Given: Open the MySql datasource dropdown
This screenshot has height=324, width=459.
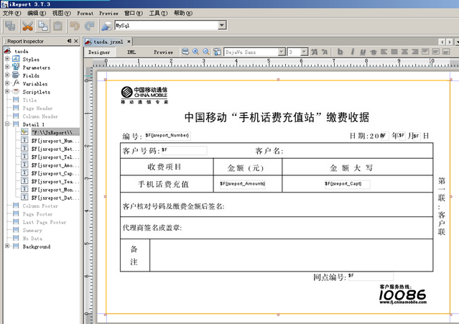Looking at the screenshot, I should (x=222, y=25).
